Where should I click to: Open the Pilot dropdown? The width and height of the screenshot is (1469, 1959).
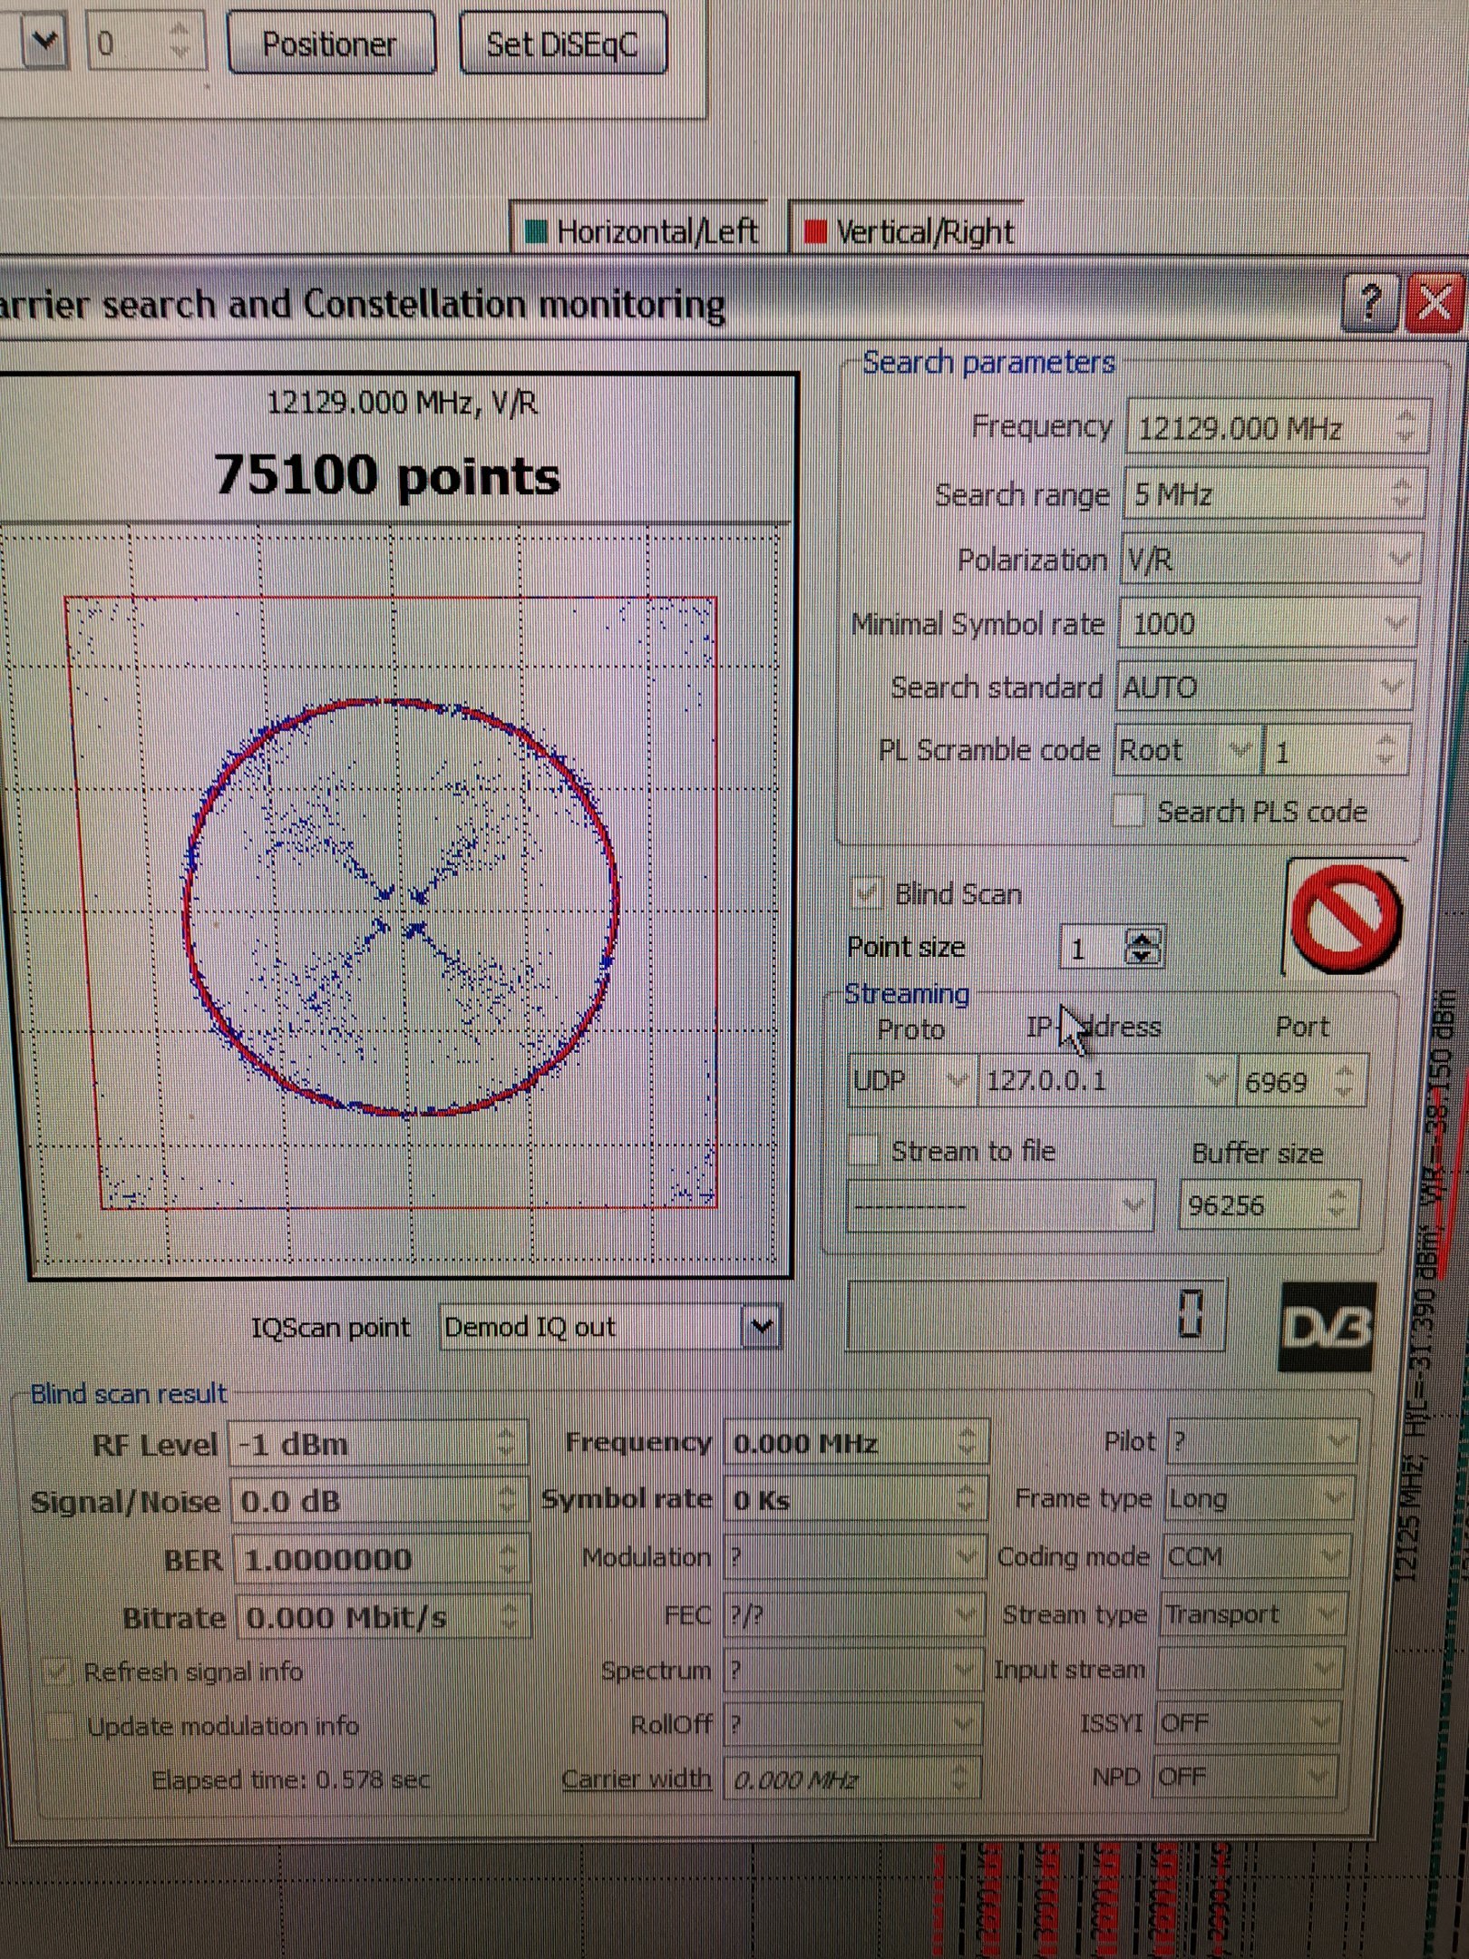(1261, 1441)
